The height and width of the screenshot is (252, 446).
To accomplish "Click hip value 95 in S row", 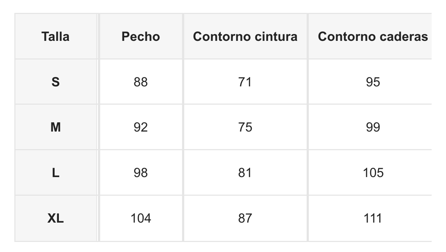I will (373, 82).
